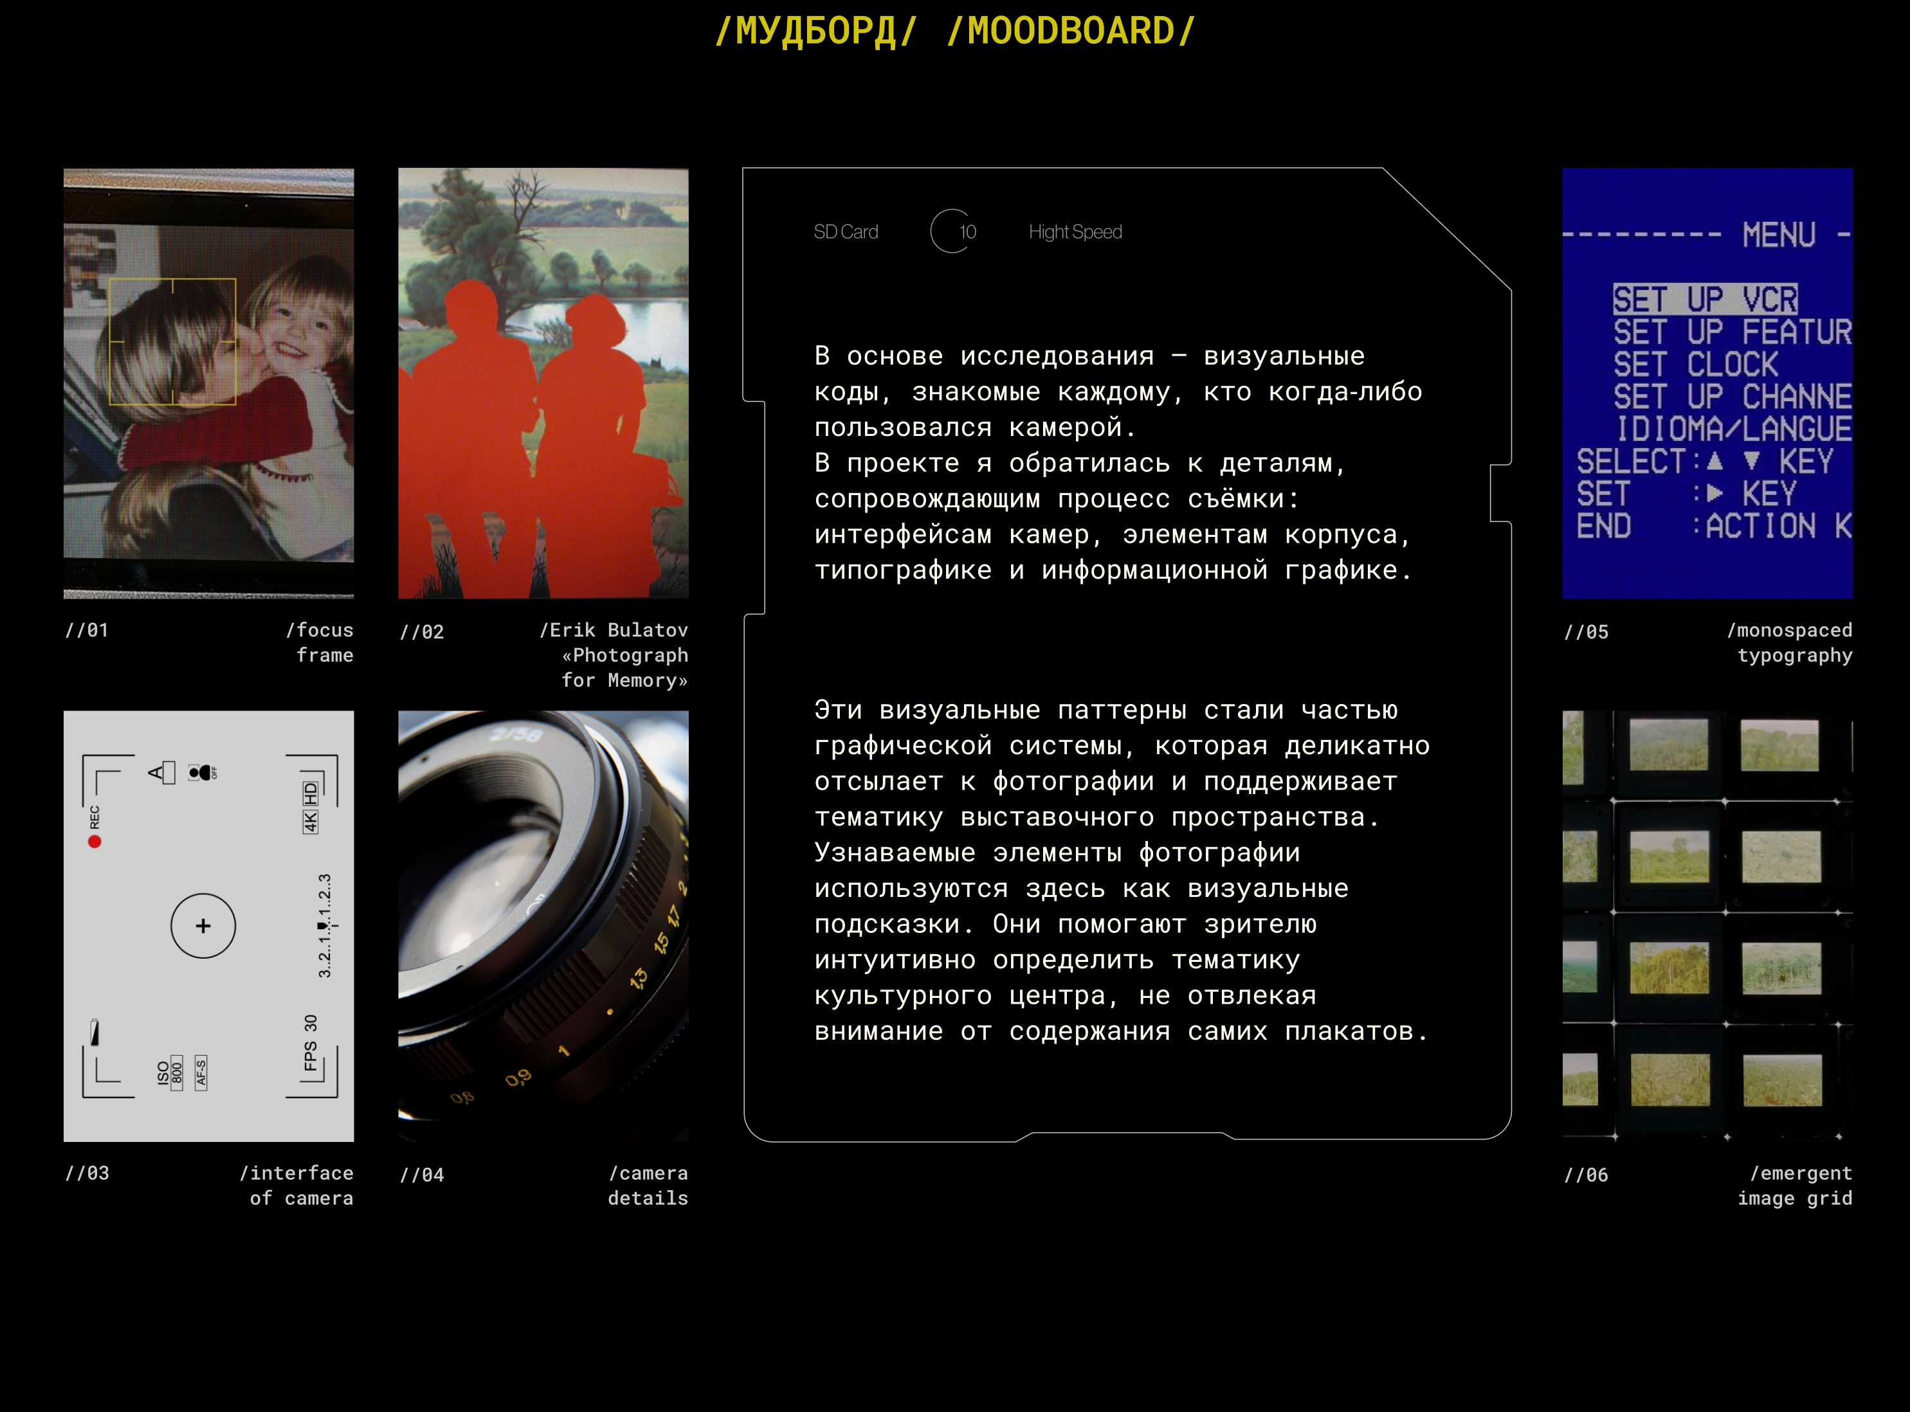Click paragraph starting 'В основе исследования'
Viewport: 1910px width, 1412px height.
coord(1118,462)
